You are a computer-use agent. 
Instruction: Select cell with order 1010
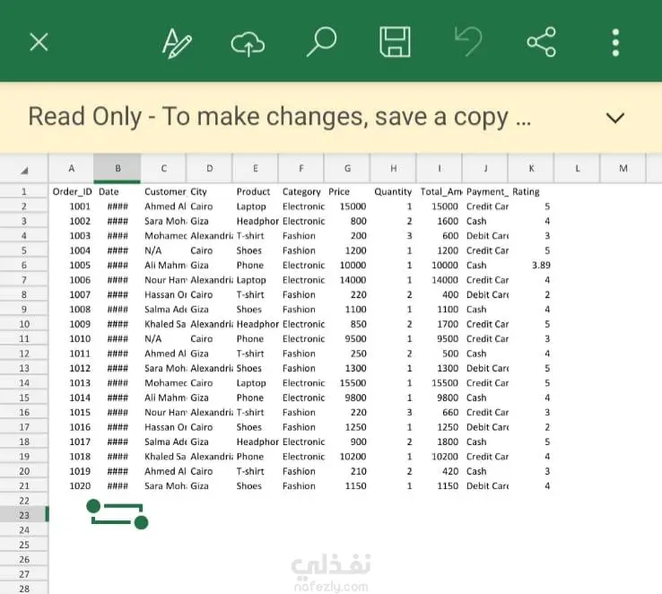[72, 339]
